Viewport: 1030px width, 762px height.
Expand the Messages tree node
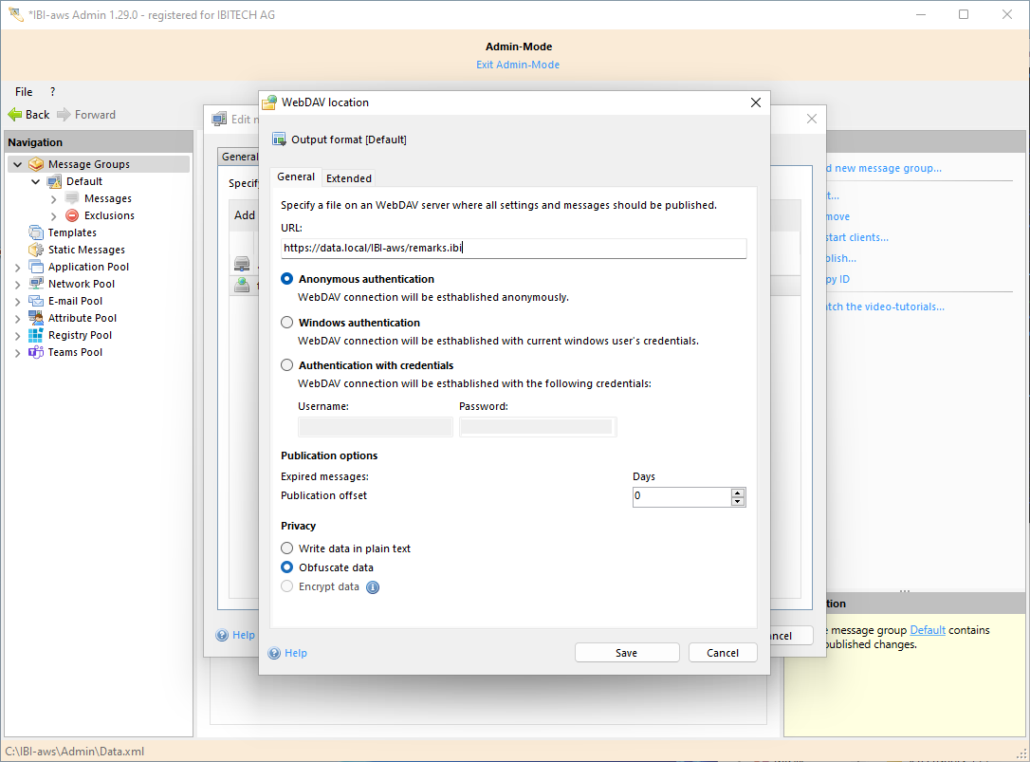pos(53,199)
